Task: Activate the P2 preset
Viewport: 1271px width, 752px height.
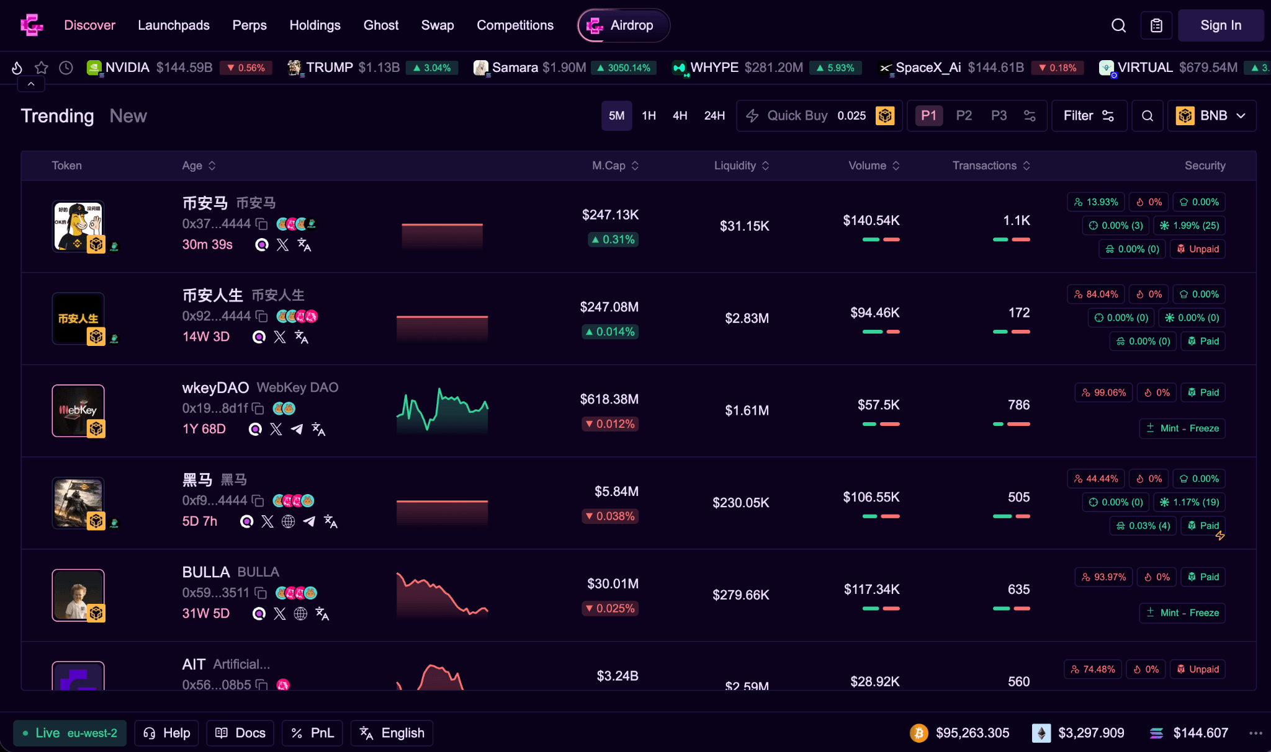Action: click(x=964, y=116)
